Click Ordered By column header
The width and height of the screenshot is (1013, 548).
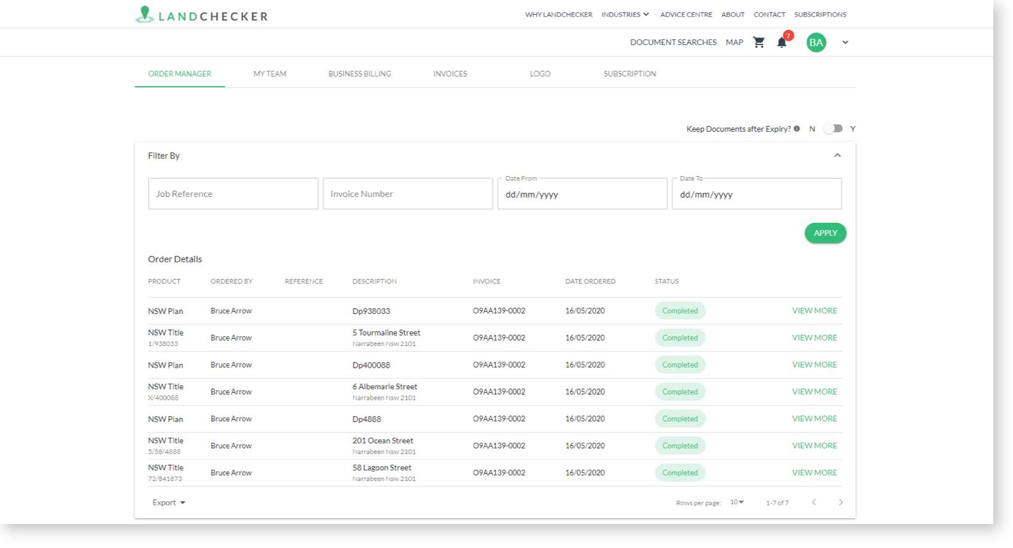232,281
